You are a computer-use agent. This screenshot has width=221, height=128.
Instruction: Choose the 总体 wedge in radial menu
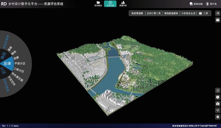coord(7,63)
